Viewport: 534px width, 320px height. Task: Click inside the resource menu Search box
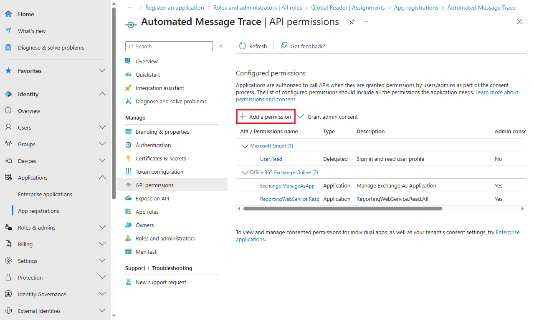[169, 46]
